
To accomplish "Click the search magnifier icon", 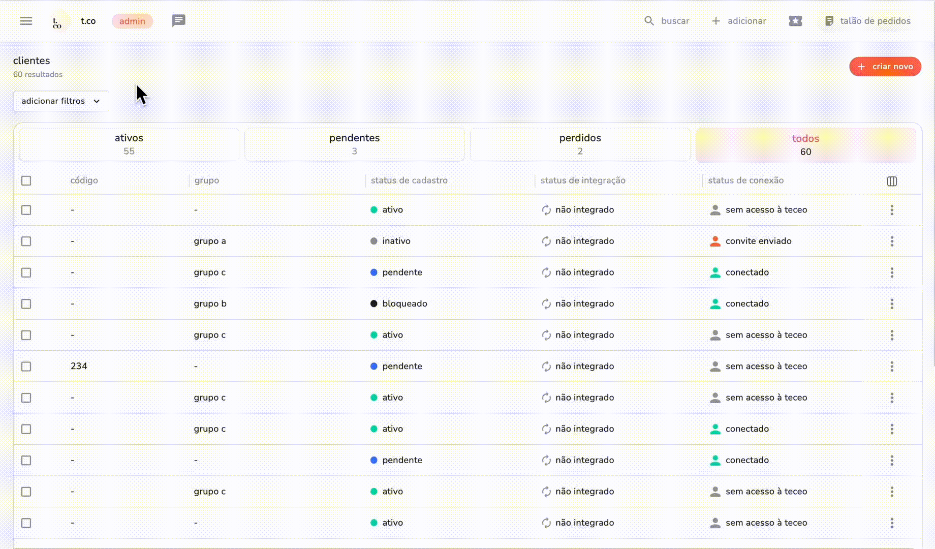I will click(x=649, y=21).
